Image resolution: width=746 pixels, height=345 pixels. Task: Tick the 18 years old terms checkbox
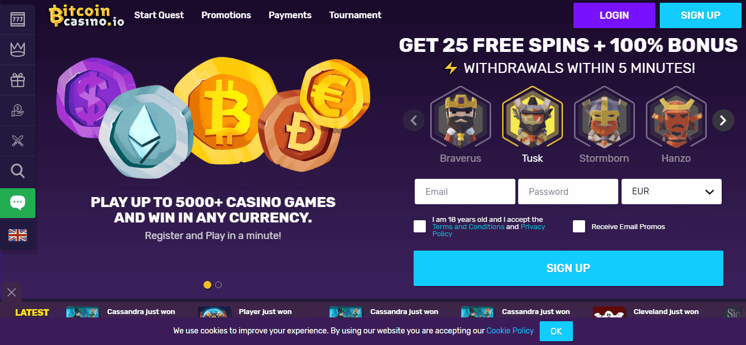[x=420, y=226]
